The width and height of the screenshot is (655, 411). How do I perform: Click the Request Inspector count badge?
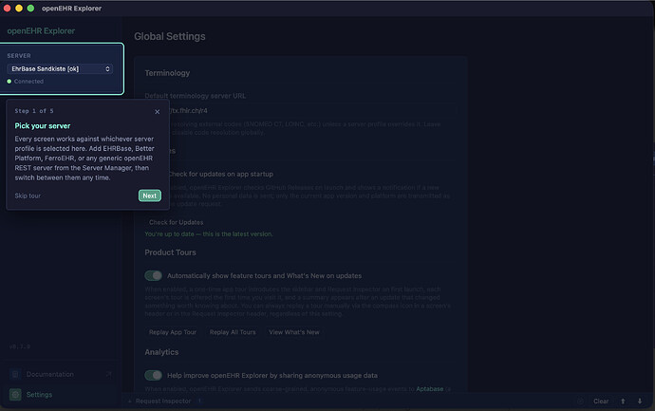(x=199, y=401)
